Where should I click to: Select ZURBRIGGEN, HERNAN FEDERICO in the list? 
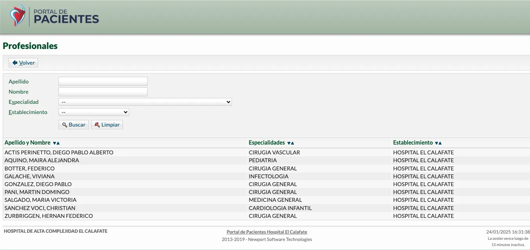[x=48, y=216]
